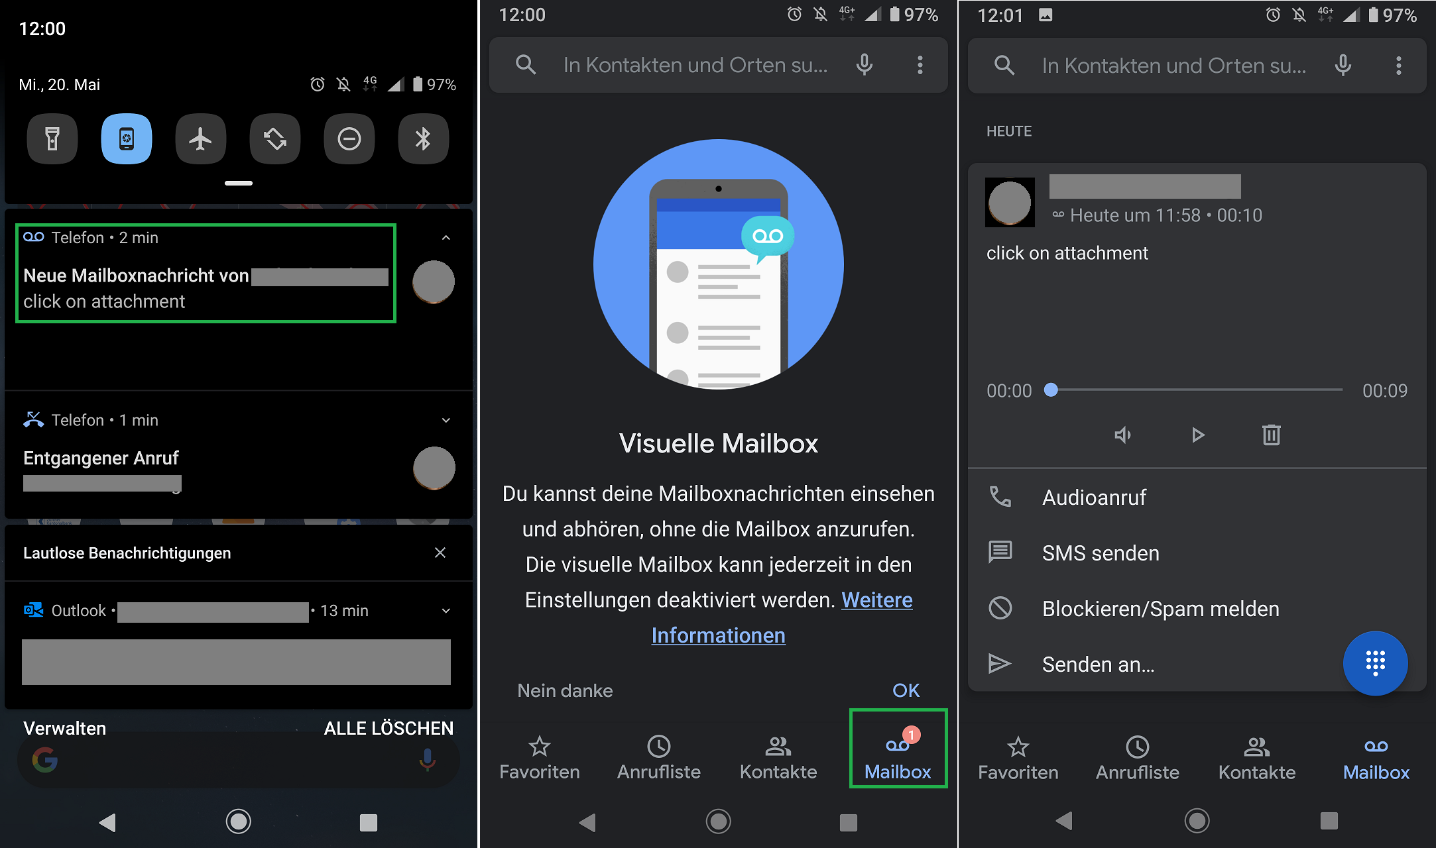Toggle Do Not Disturb quick tile
Screen dimensions: 1436x848
[x=349, y=139]
